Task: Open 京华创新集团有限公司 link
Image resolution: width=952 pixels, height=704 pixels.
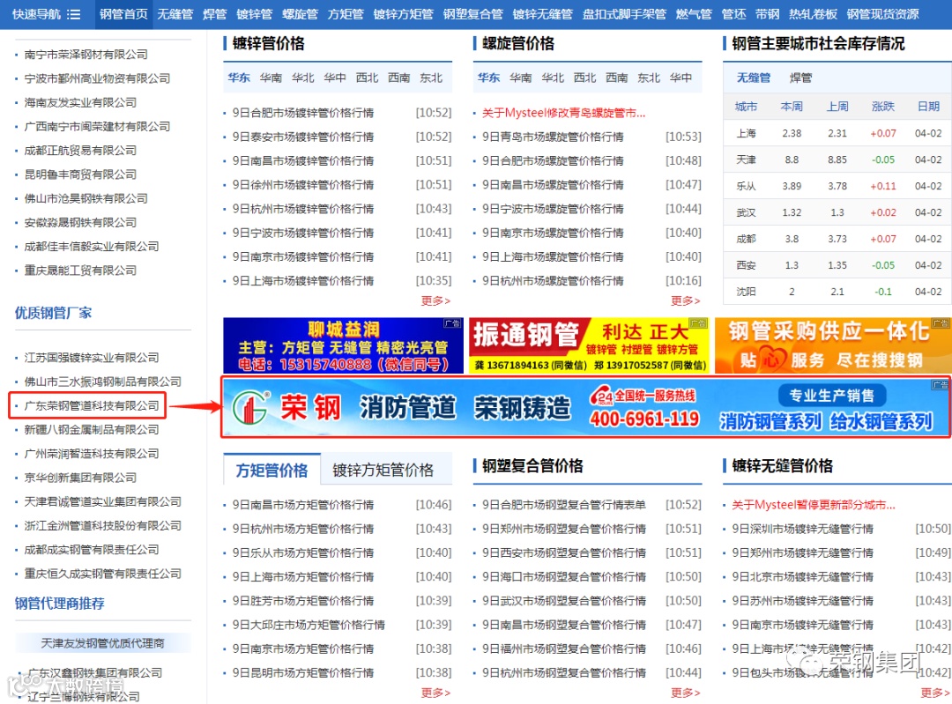Action: tap(80, 478)
